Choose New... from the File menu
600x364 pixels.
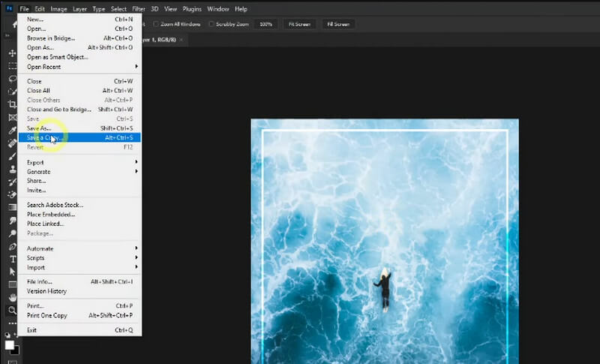point(79,19)
